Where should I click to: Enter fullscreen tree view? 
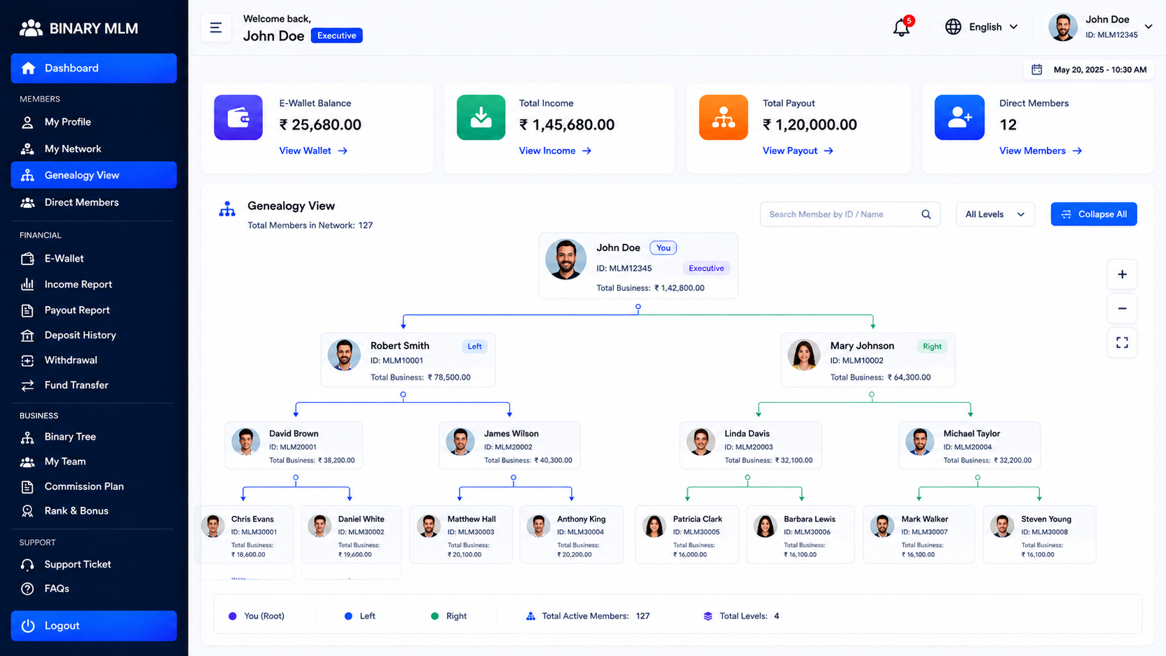[1122, 343]
